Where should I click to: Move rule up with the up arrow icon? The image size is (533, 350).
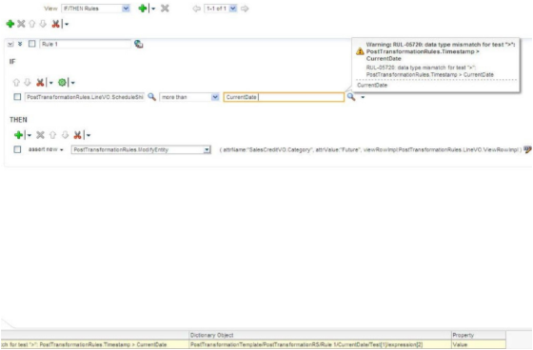click(x=32, y=24)
